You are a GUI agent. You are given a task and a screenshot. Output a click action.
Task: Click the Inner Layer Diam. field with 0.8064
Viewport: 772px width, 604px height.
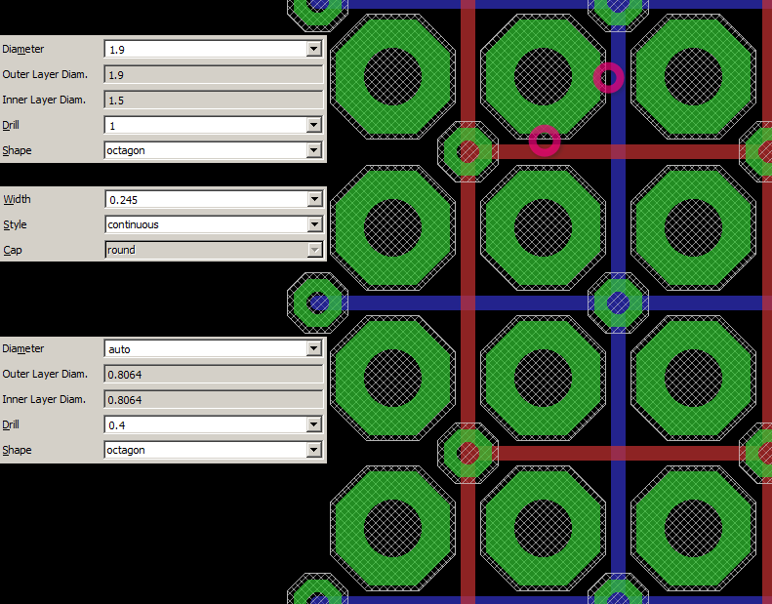[x=213, y=399]
